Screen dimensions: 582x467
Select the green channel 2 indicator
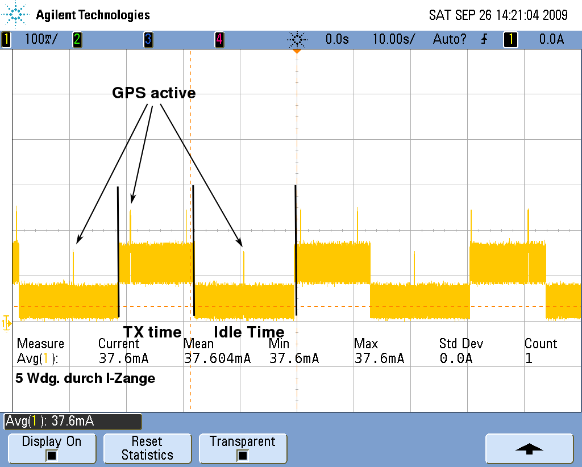[77, 40]
